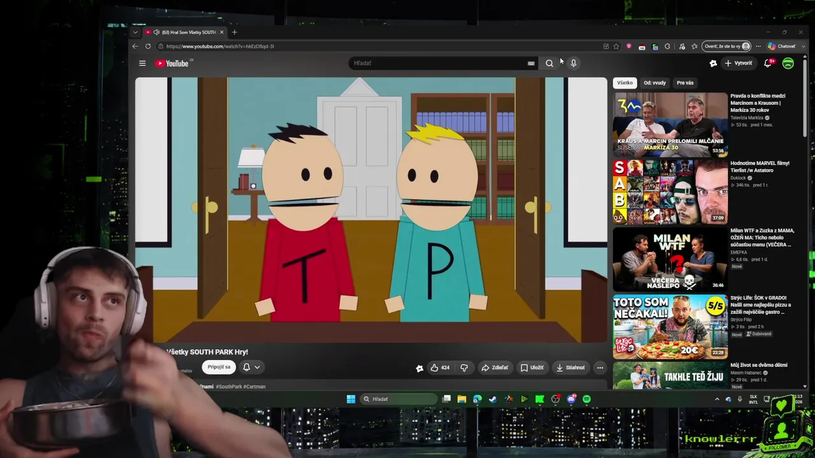
Task: Open "Můj život se dvěma dětmi" video title
Action: click(x=759, y=365)
